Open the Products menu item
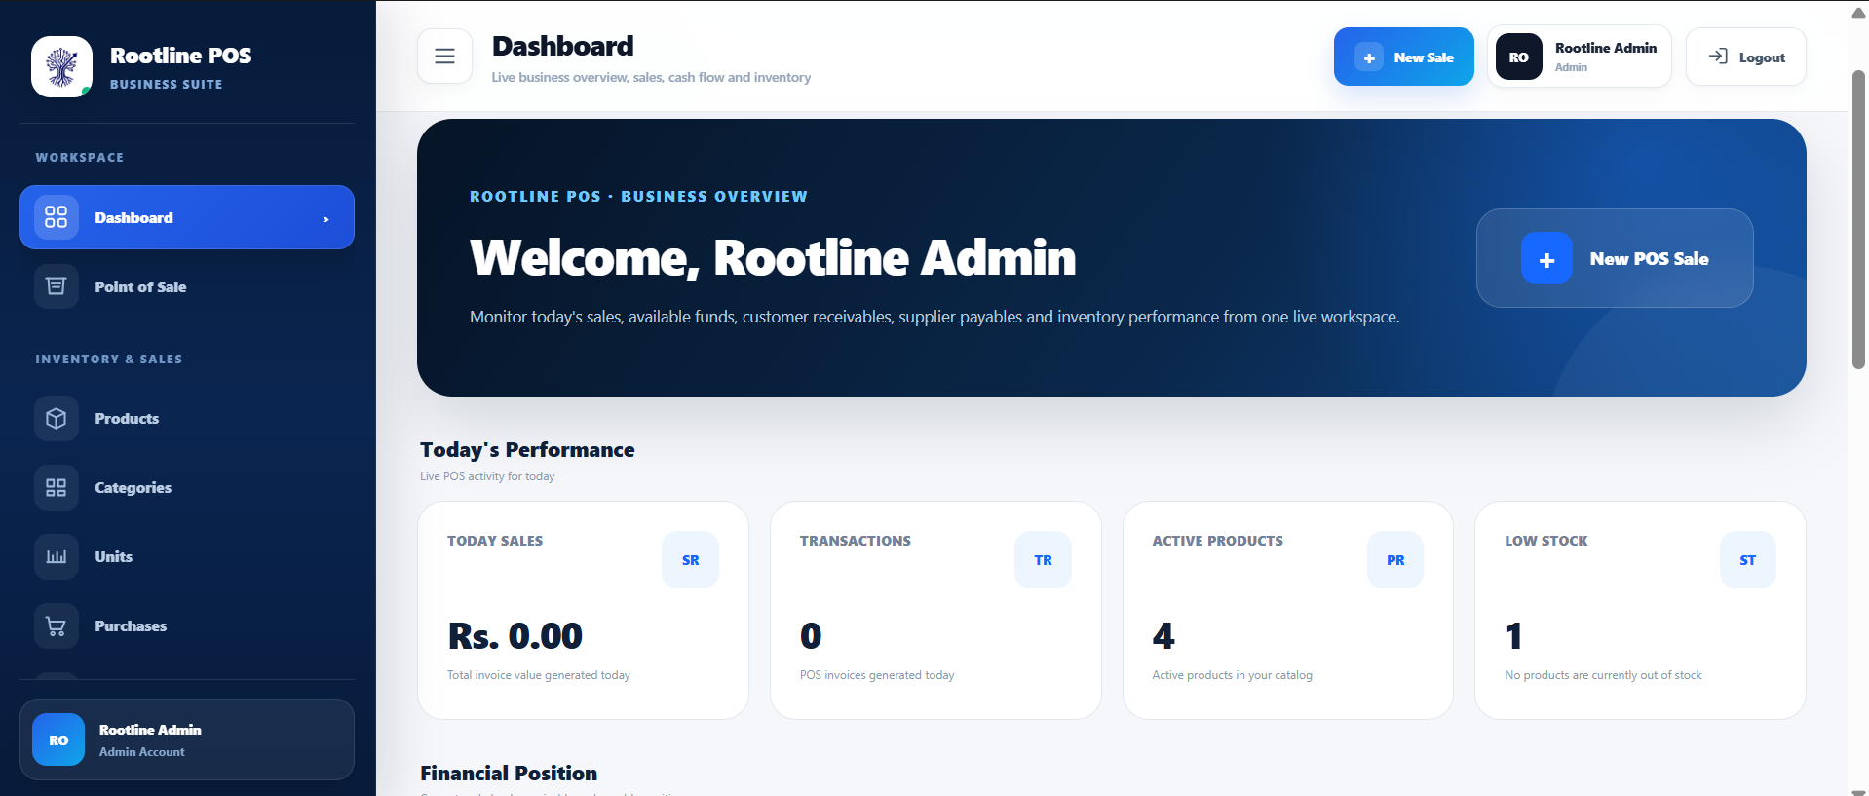This screenshot has height=796, width=1869. pos(187,418)
